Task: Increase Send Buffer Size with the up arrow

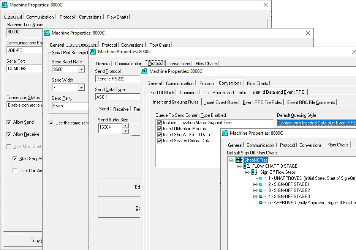Action: pos(125,126)
